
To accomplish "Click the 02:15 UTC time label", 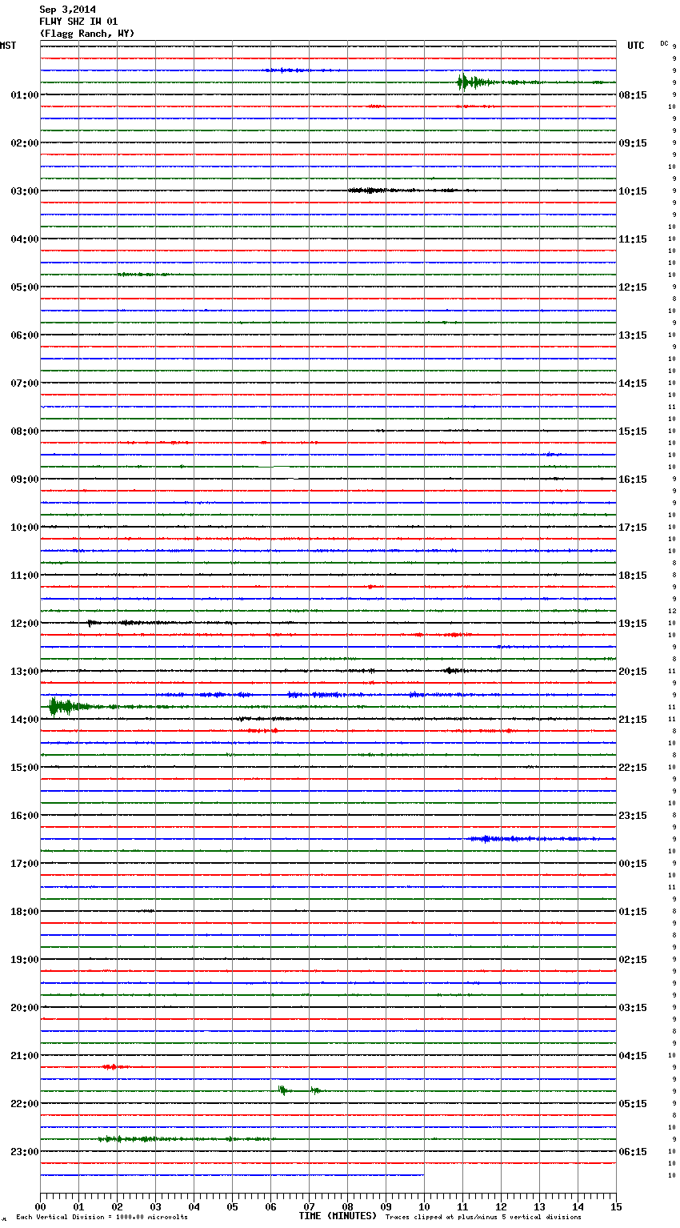I will [633, 960].
